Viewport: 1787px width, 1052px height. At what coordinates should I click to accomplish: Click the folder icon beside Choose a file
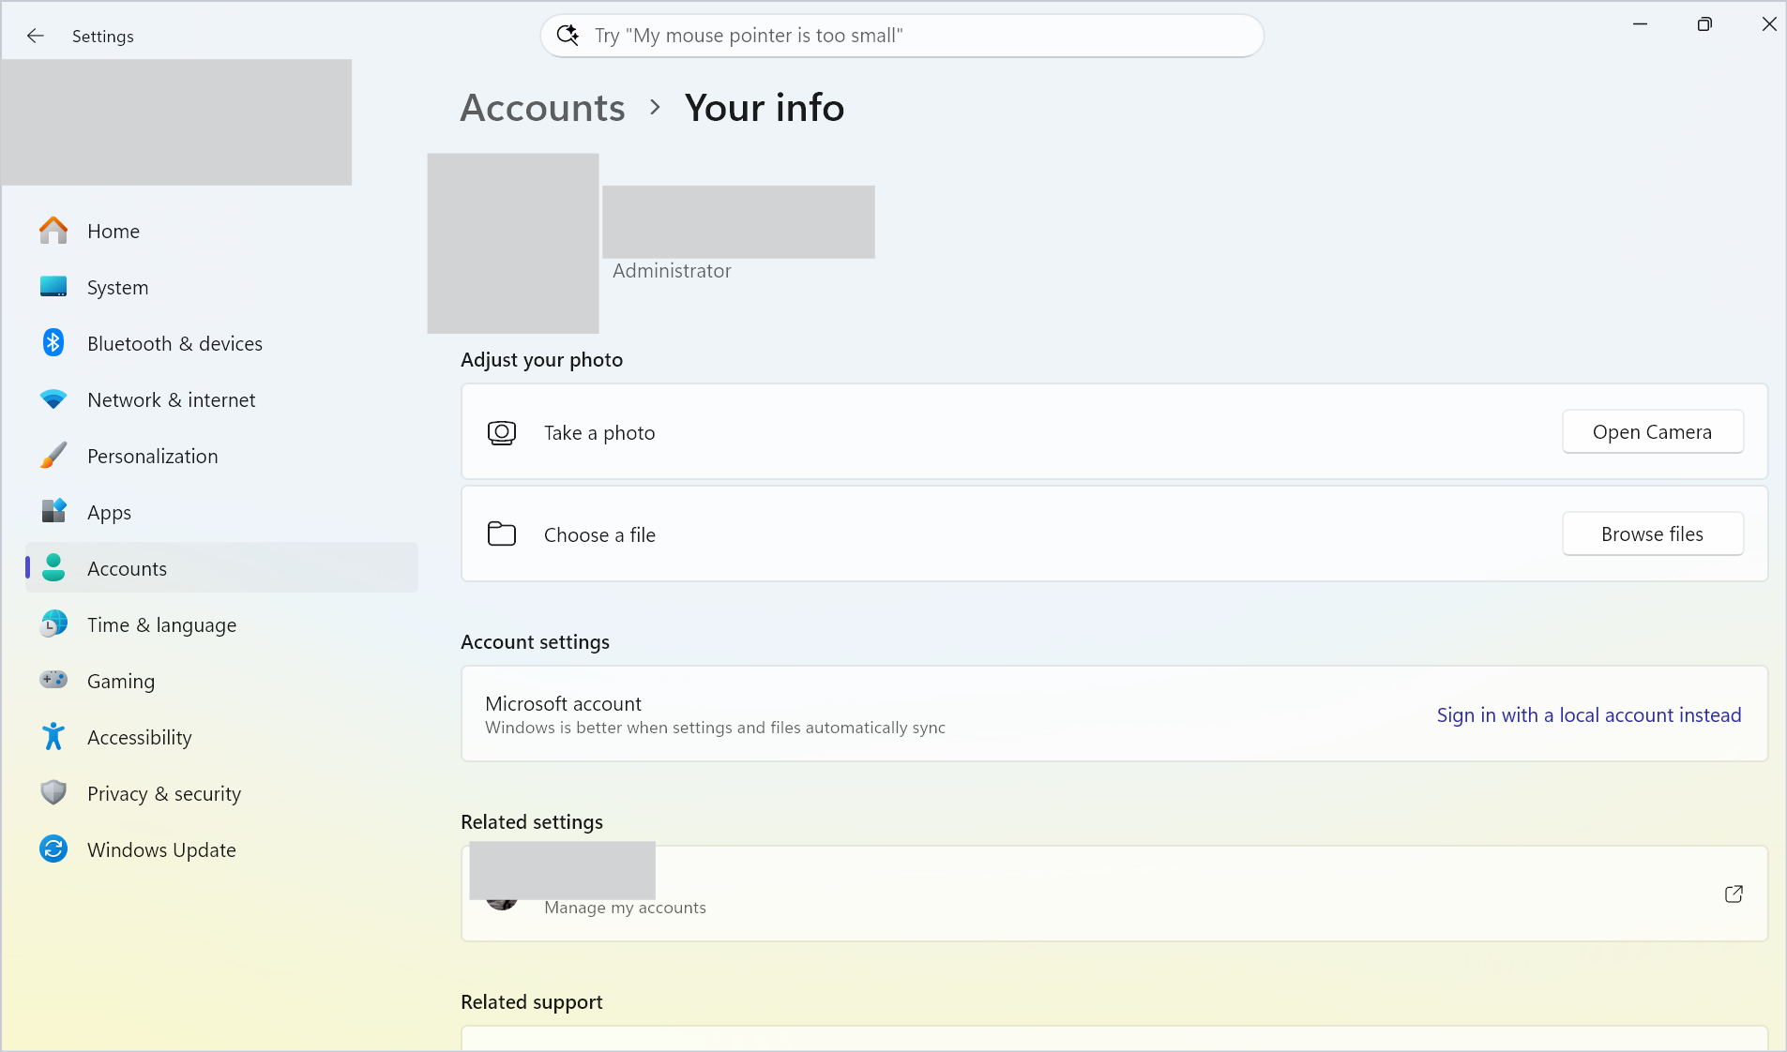click(502, 534)
